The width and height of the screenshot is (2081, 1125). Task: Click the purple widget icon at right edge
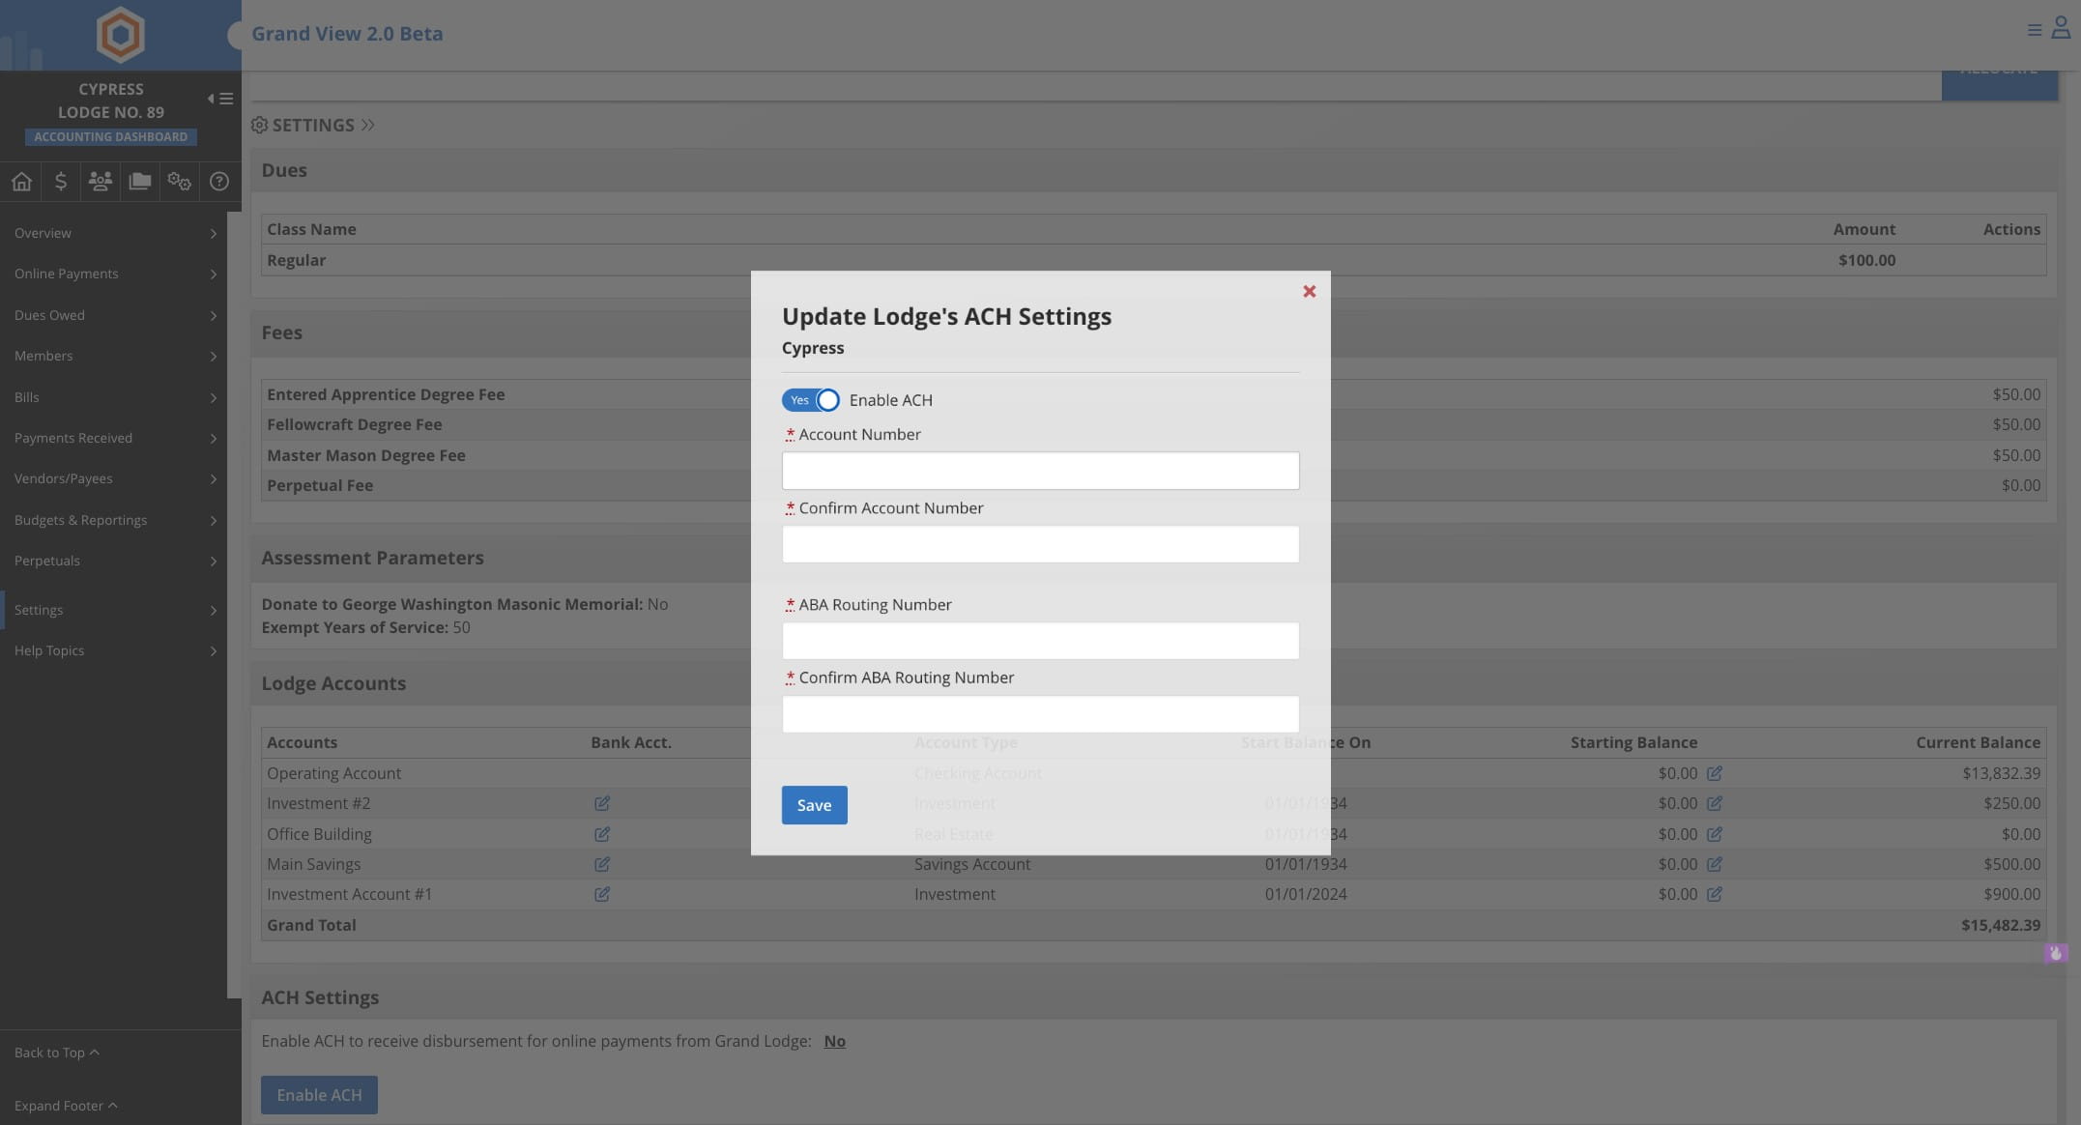[2055, 953]
